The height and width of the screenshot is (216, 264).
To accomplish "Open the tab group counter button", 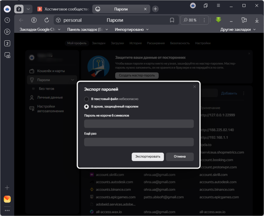I will tap(19, 9).
